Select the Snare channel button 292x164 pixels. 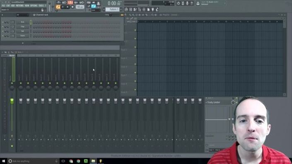tap(22, 36)
